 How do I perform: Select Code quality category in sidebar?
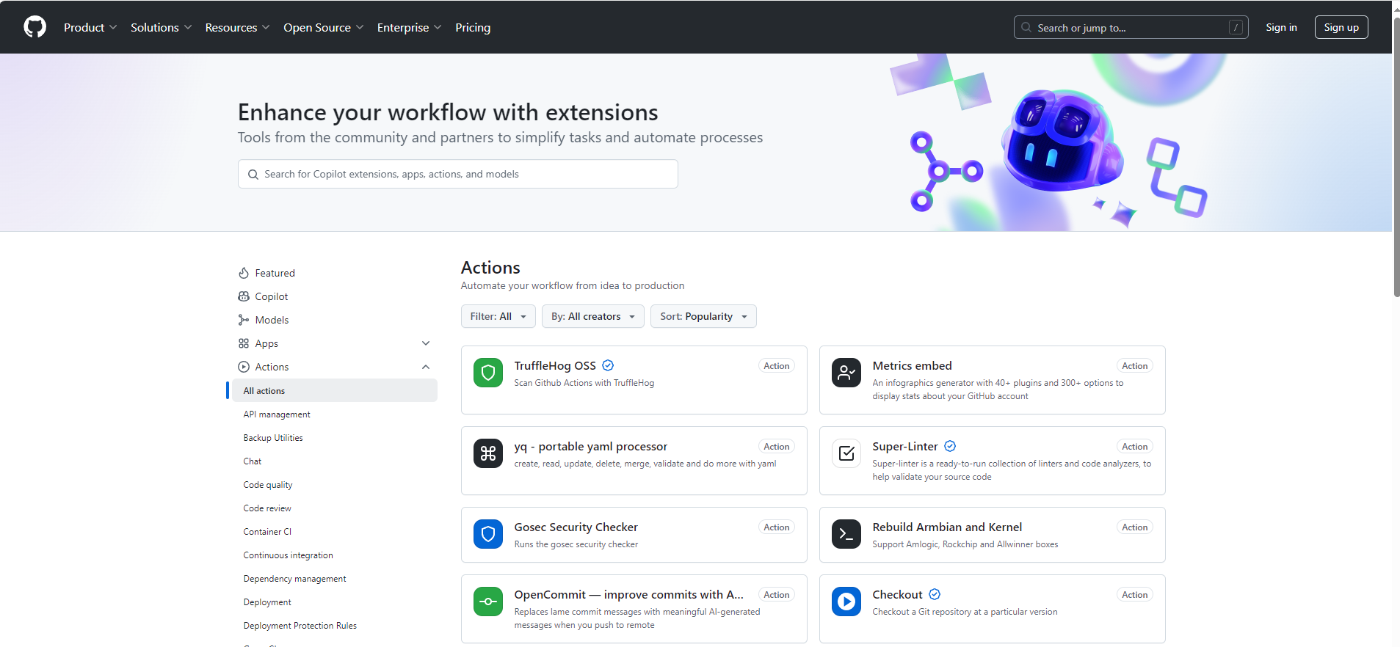[x=268, y=485]
